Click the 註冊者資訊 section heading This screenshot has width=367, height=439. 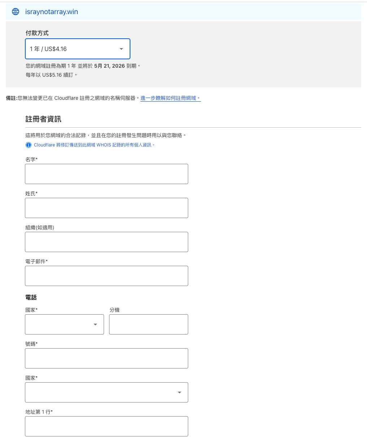click(x=43, y=119)
